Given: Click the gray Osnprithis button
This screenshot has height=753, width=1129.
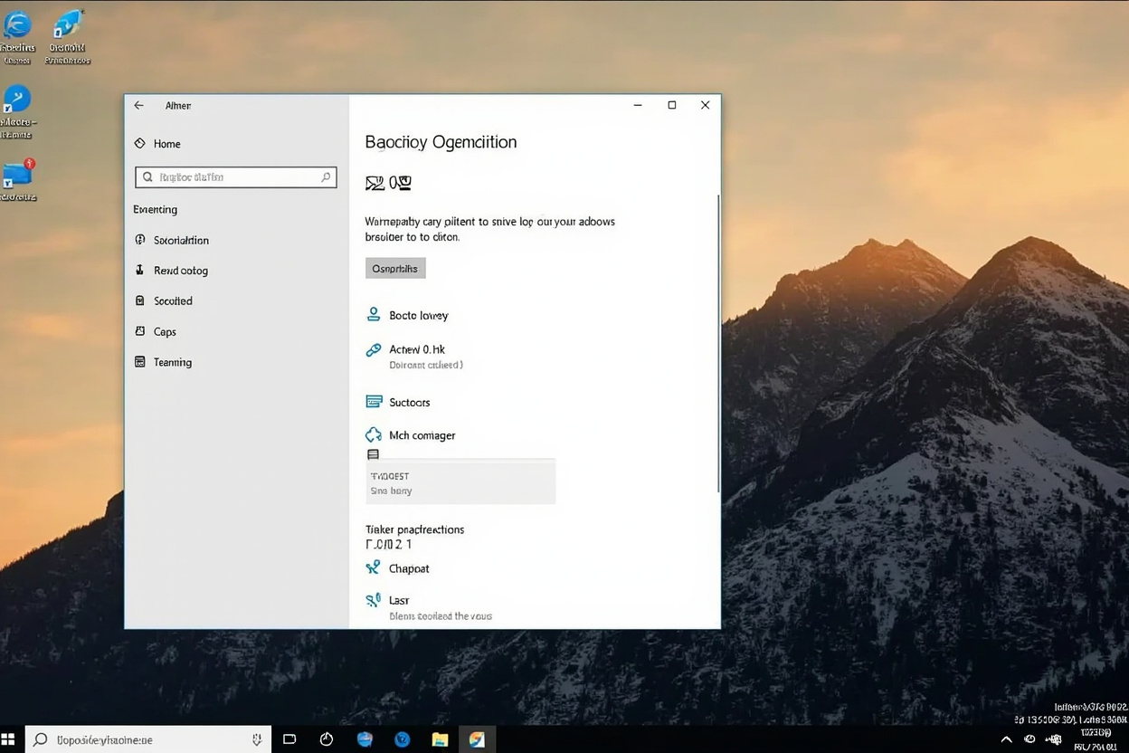Looking at the screenshot, I should click(x=395, y=268).
